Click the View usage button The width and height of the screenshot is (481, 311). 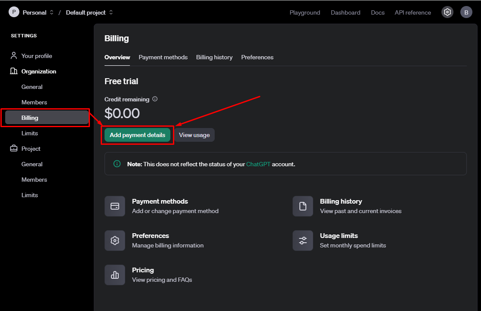pyautogui.click(x=194, y=135)
